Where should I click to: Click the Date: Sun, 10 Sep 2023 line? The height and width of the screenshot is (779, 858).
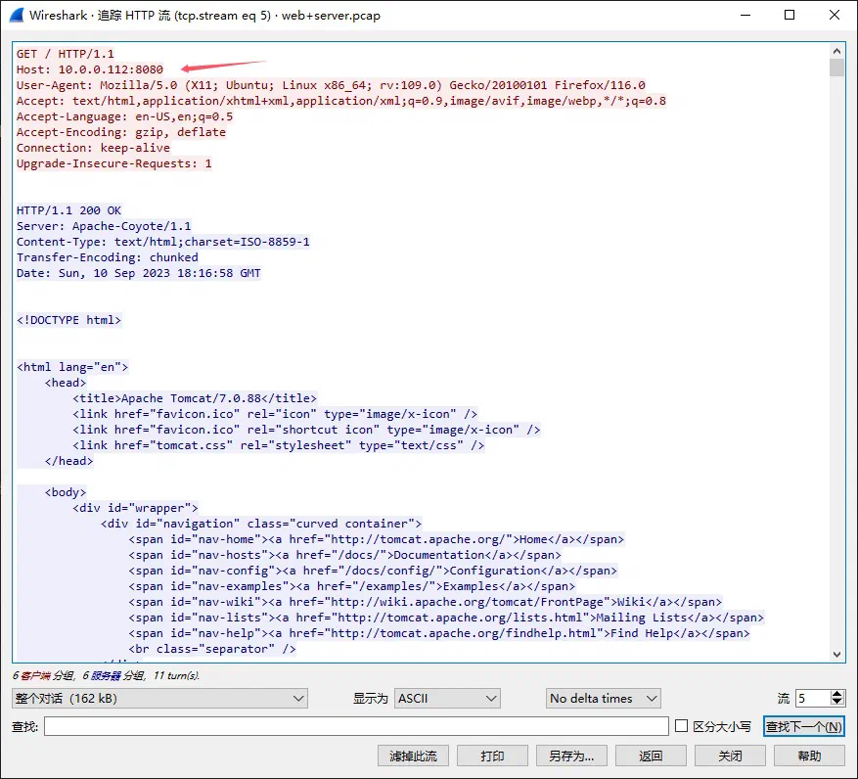tap(139, 273)
